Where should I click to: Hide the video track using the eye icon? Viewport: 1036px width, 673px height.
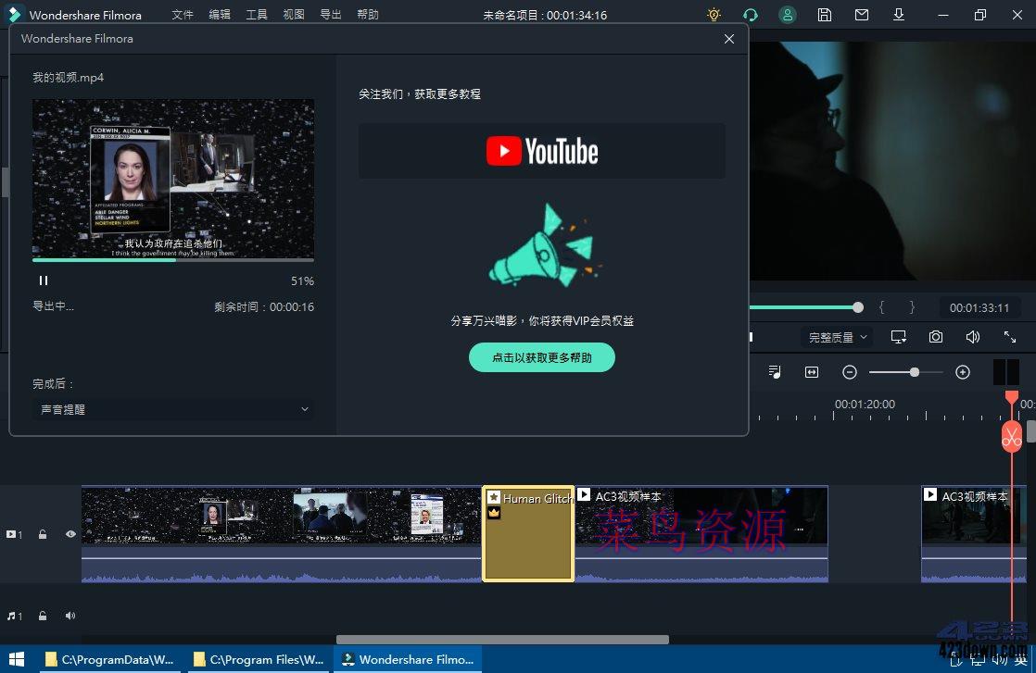pos(69,534)
